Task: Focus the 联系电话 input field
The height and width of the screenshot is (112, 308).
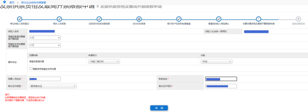Action: tap(221, 79)
